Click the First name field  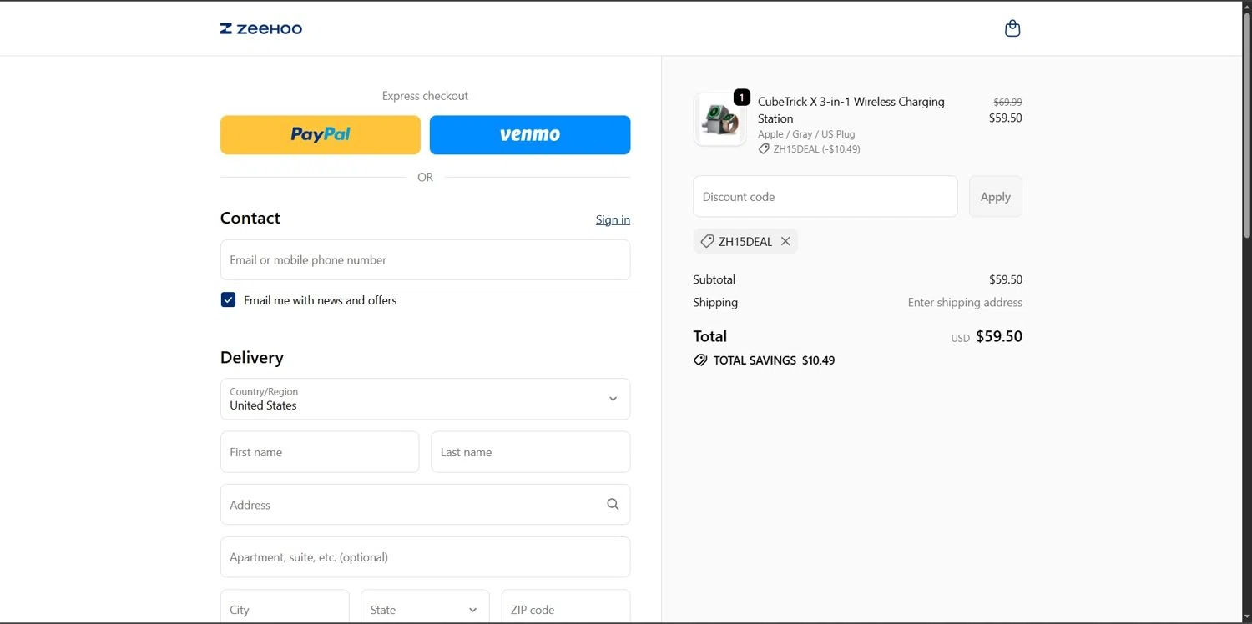click(x=320, y=451)
